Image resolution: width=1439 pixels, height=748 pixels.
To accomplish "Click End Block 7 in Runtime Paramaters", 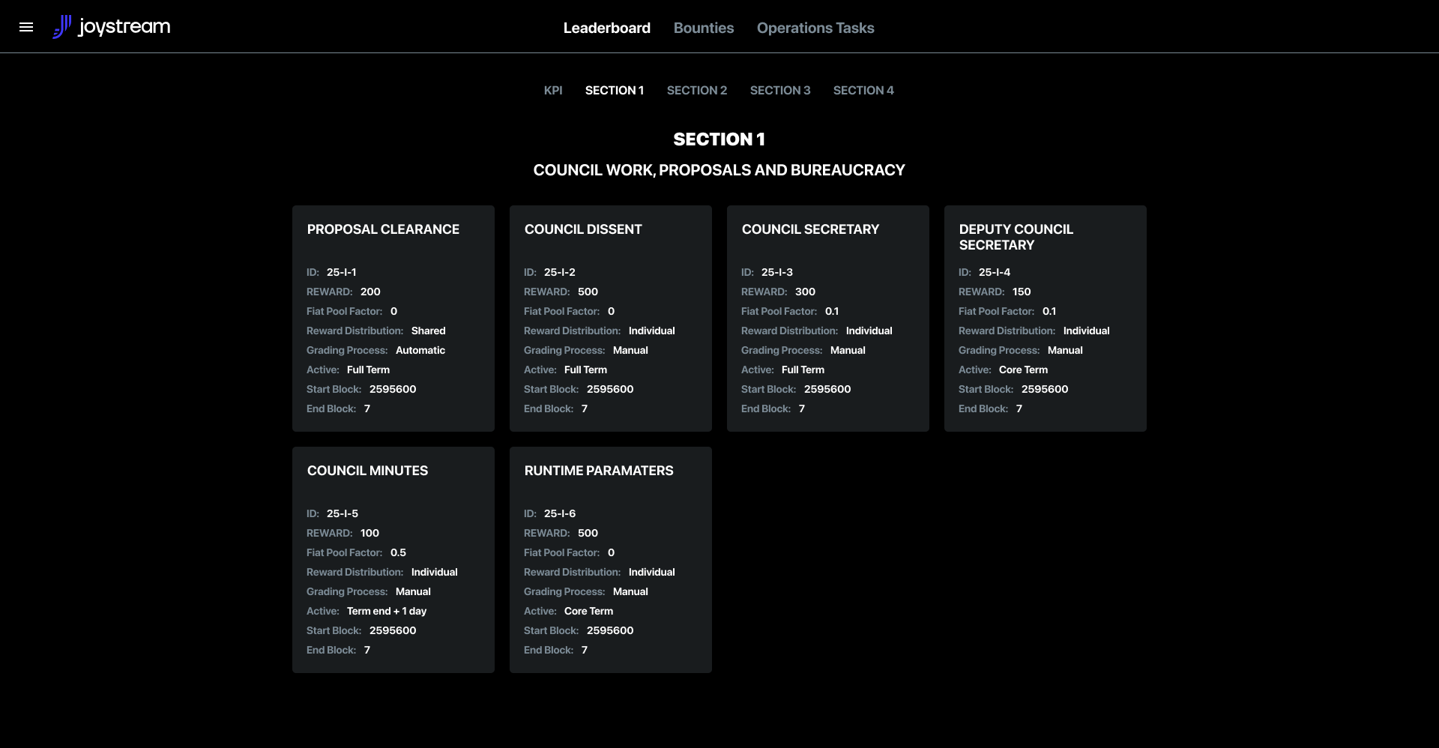I will (585, 650).
